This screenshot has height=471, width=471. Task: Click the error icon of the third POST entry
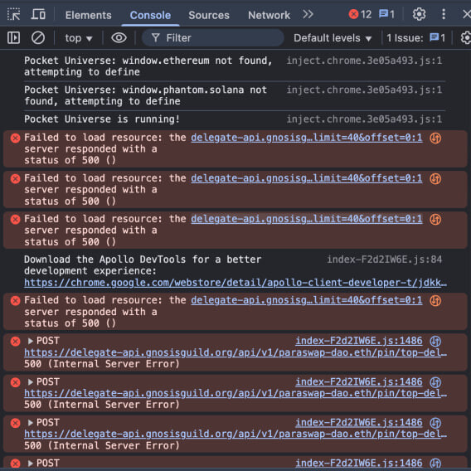[15, 423]
